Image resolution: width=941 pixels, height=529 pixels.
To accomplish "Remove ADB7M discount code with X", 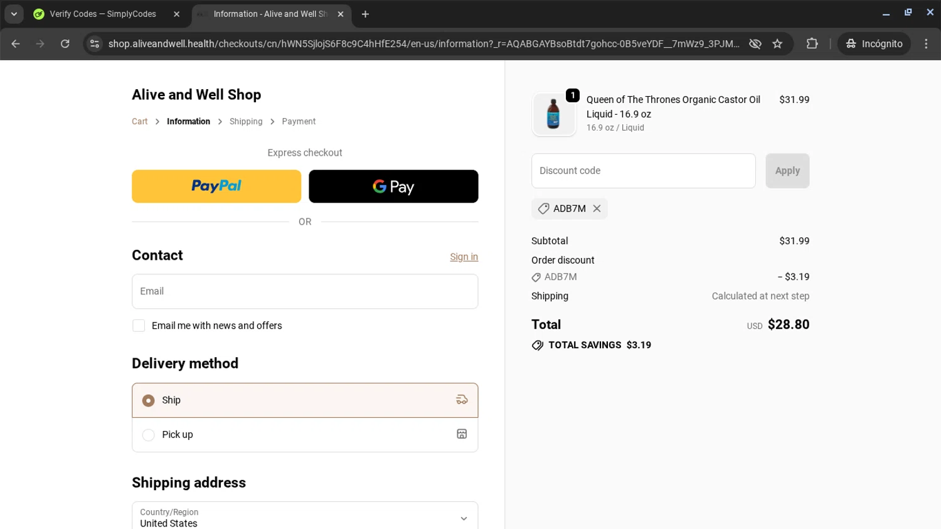I will coord(597,208).
